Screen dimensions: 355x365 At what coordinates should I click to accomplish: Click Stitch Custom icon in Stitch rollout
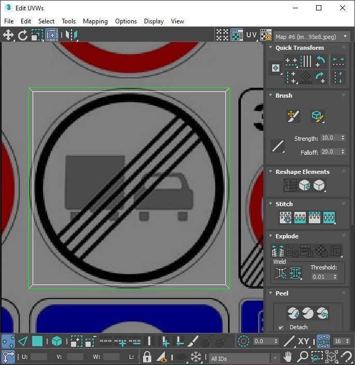click(286, 218)
